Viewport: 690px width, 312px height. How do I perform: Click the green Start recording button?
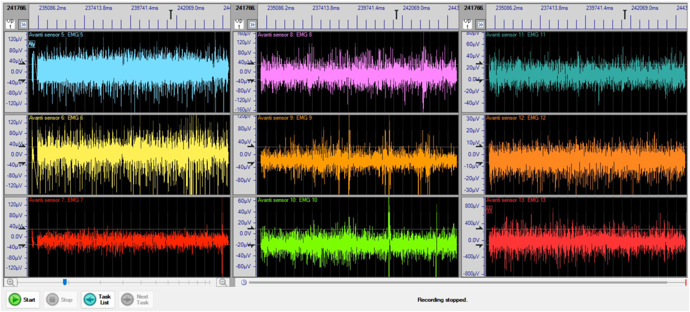[23, 300]
